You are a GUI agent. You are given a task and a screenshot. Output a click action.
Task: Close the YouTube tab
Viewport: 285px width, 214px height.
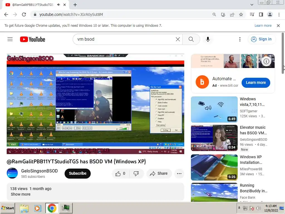(x=65, y=5)
